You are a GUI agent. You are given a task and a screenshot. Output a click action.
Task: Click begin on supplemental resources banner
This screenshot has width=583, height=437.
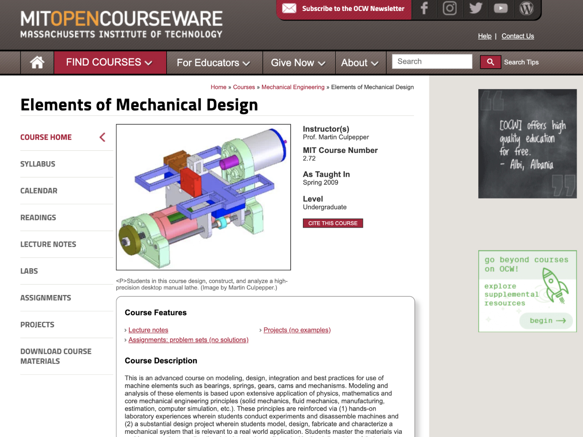pyautogui.click(x=547, y=321)
